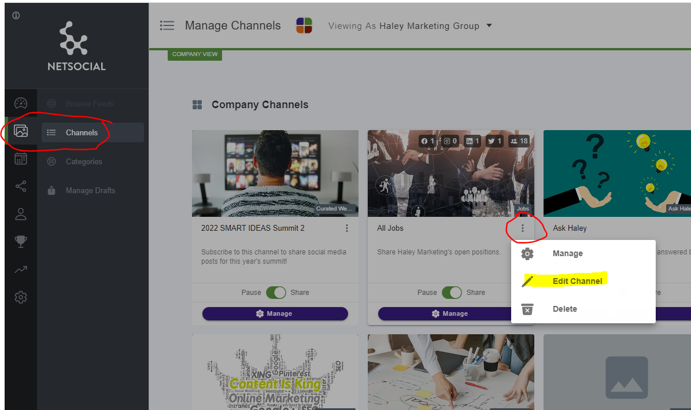This screenshot has height=410, width=691.
Task: Click the NetSocial logo
Action: tap(76, 46)
